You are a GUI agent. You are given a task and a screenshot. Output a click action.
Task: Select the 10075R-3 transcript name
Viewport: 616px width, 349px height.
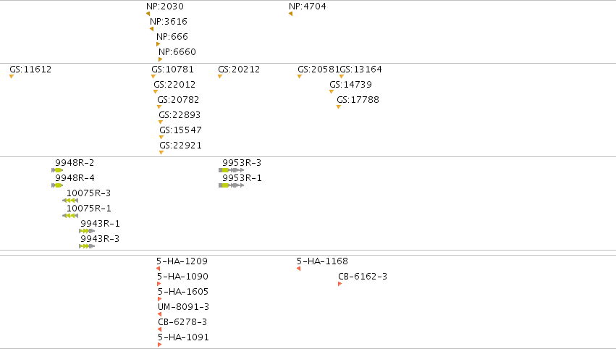(x=88, y=193)
